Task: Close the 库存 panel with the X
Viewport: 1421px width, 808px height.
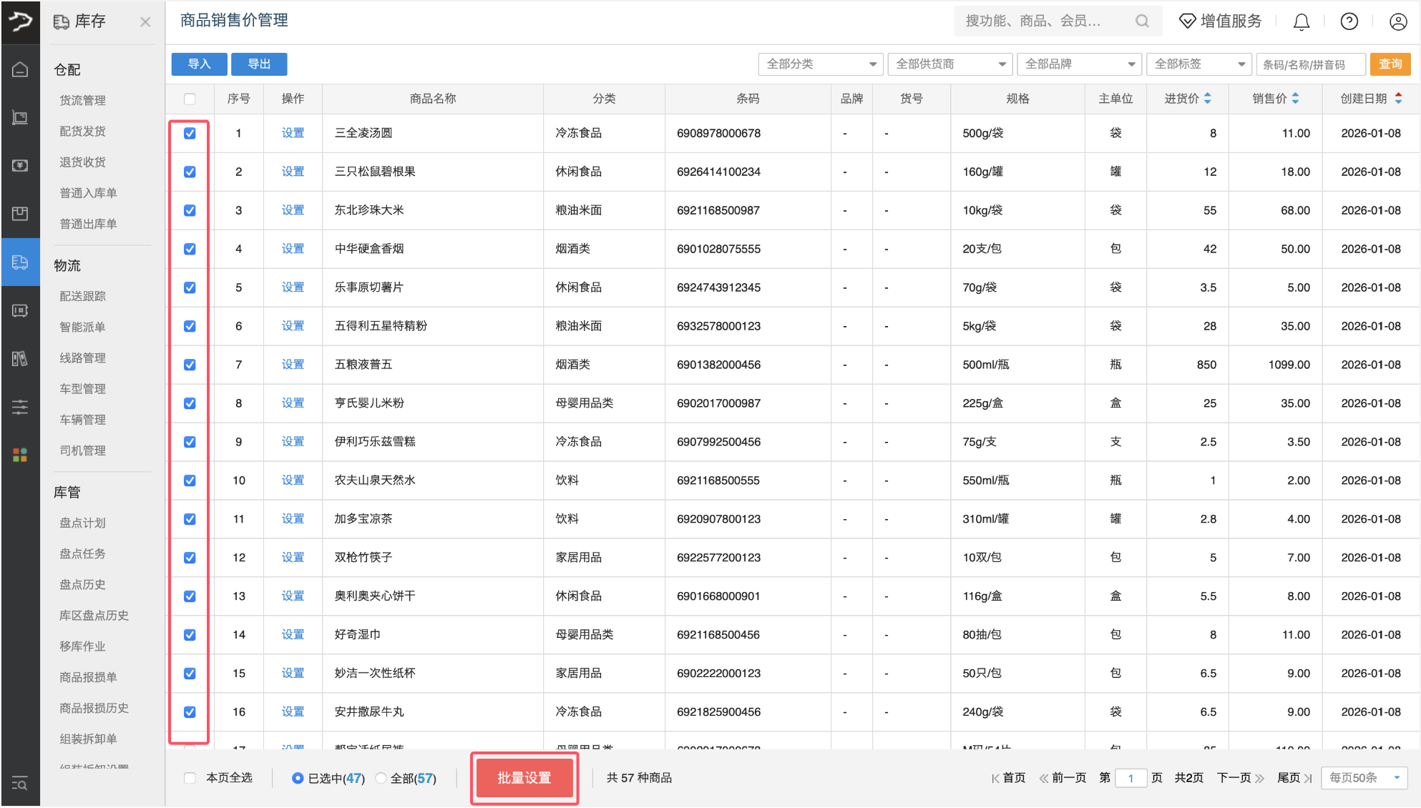Action: [x=145, y=21]
